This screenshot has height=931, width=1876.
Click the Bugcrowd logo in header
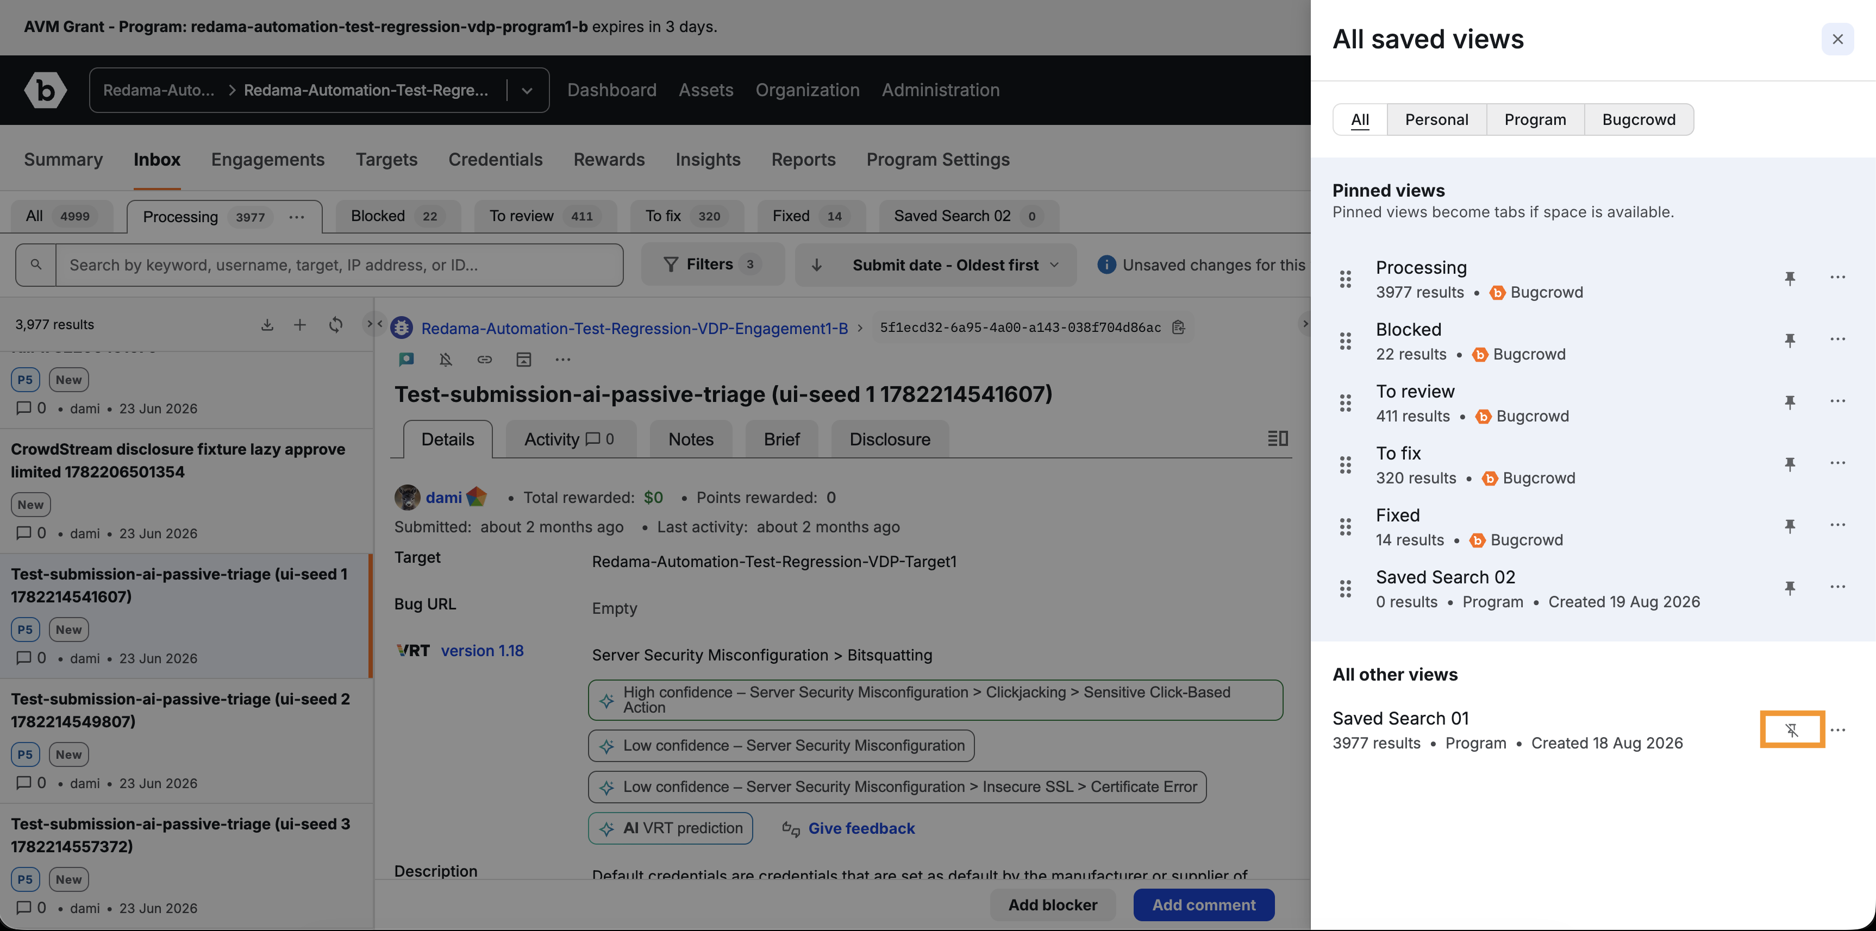[45, 90]
